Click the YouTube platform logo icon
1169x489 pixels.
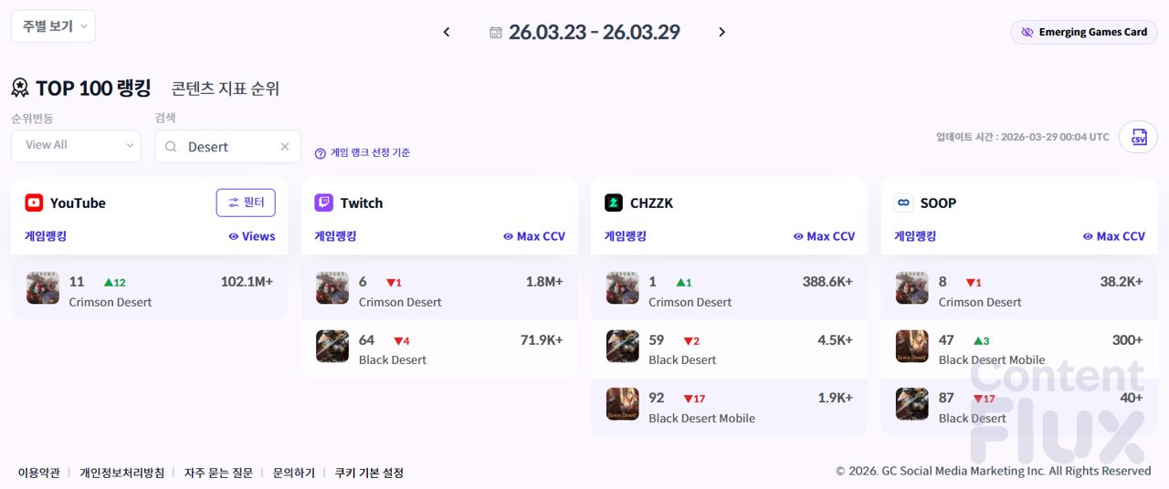click(x=34, y=203)
